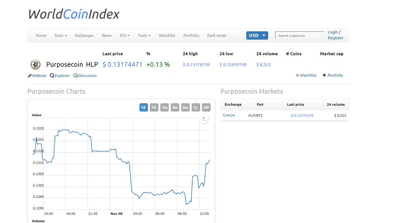Image resolution: width=395 pixels, height=223 pixels.
Task: Select the 3m chart range
Action: 175,107
